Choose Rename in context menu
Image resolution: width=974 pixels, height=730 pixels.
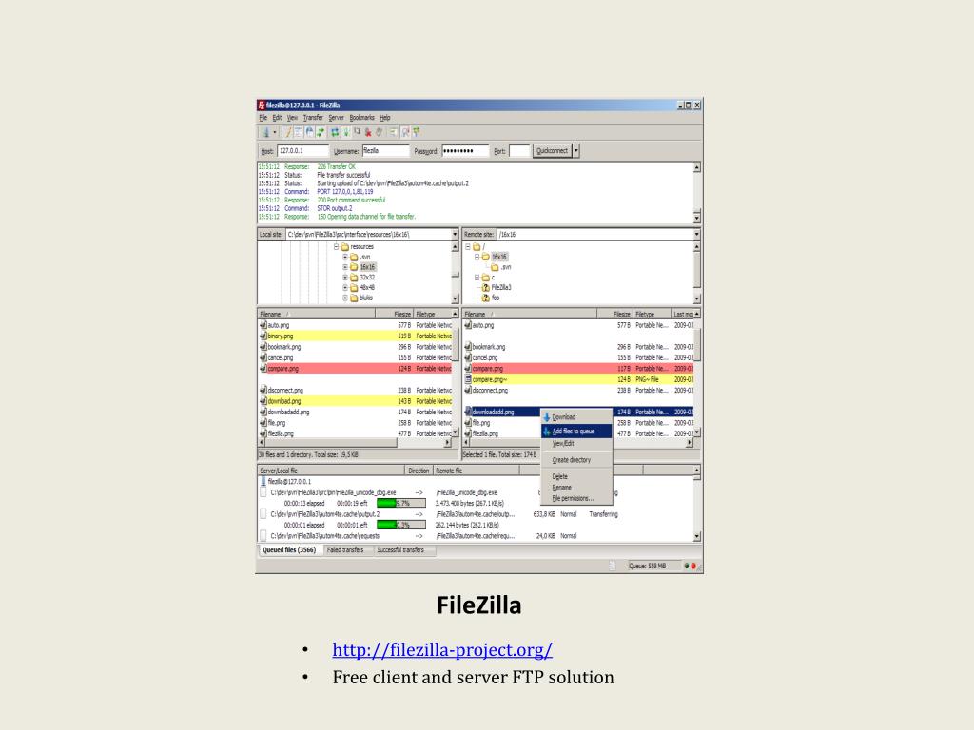(576, 488)
